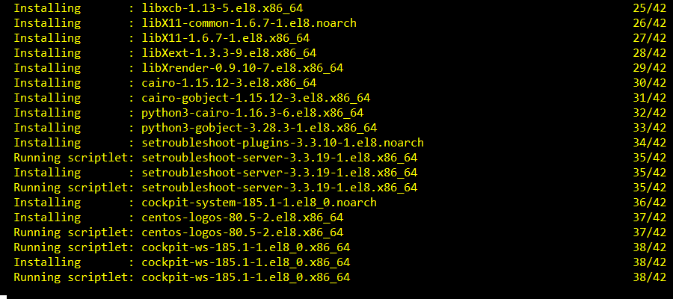Screen dimensions: 673x299
Task: Select the 34/42 progress counter
Action: 648,143
